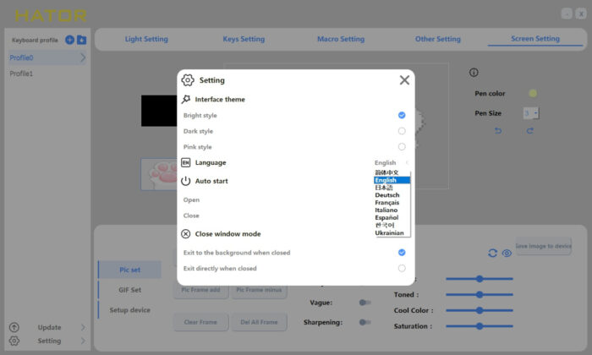Select the Dark style radio button
This screenshot has width=592, height=355.
click(402, 131)
